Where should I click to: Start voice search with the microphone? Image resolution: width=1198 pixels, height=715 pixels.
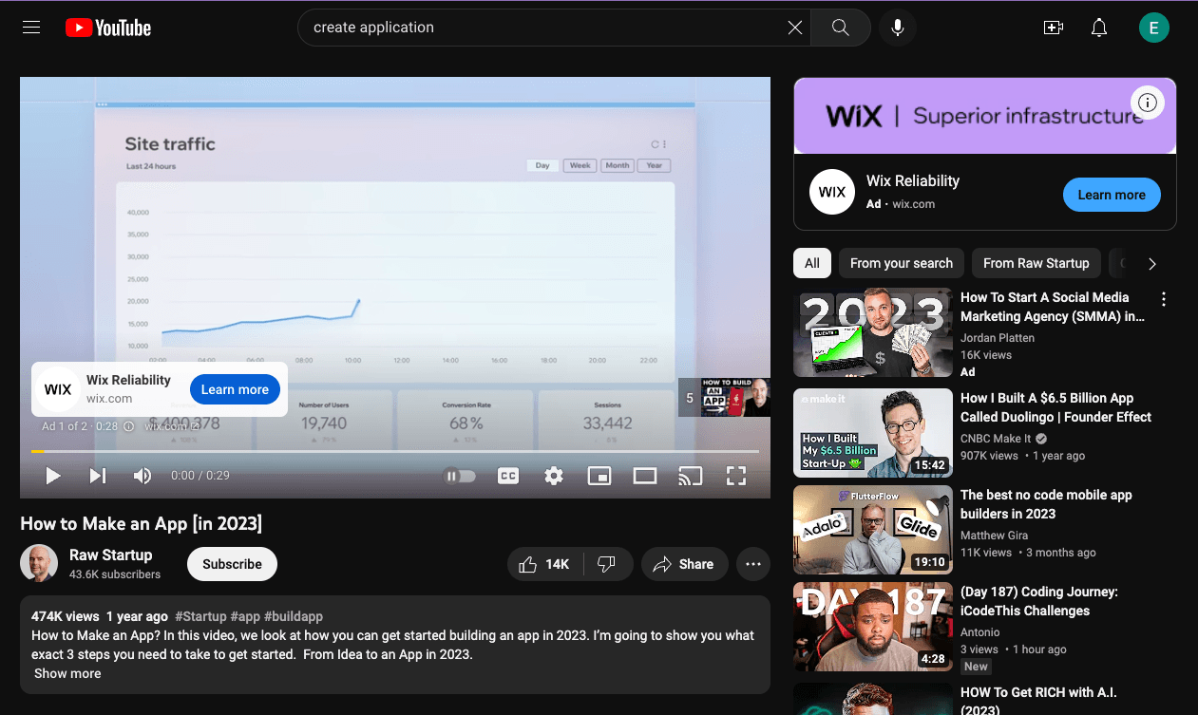tap(898, 28)
